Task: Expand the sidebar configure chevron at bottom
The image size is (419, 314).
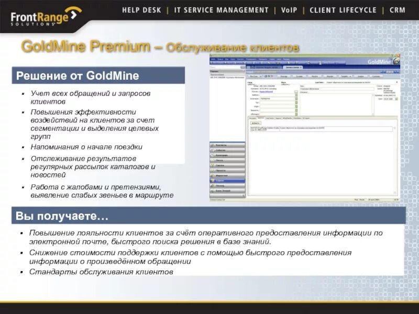Action: pos(243,196)
